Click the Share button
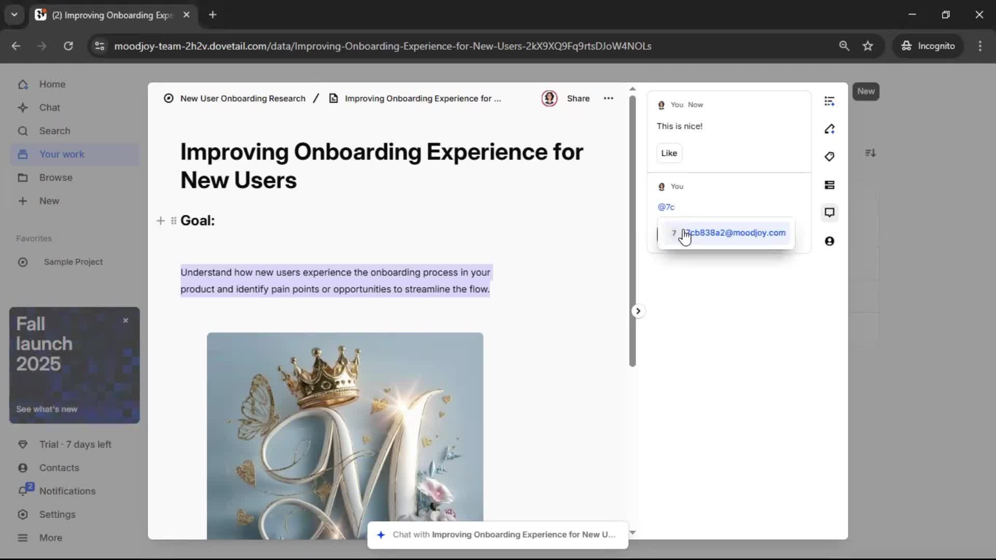Image resolution: width=996 pixels, height=560 pixels. point(578,99)
